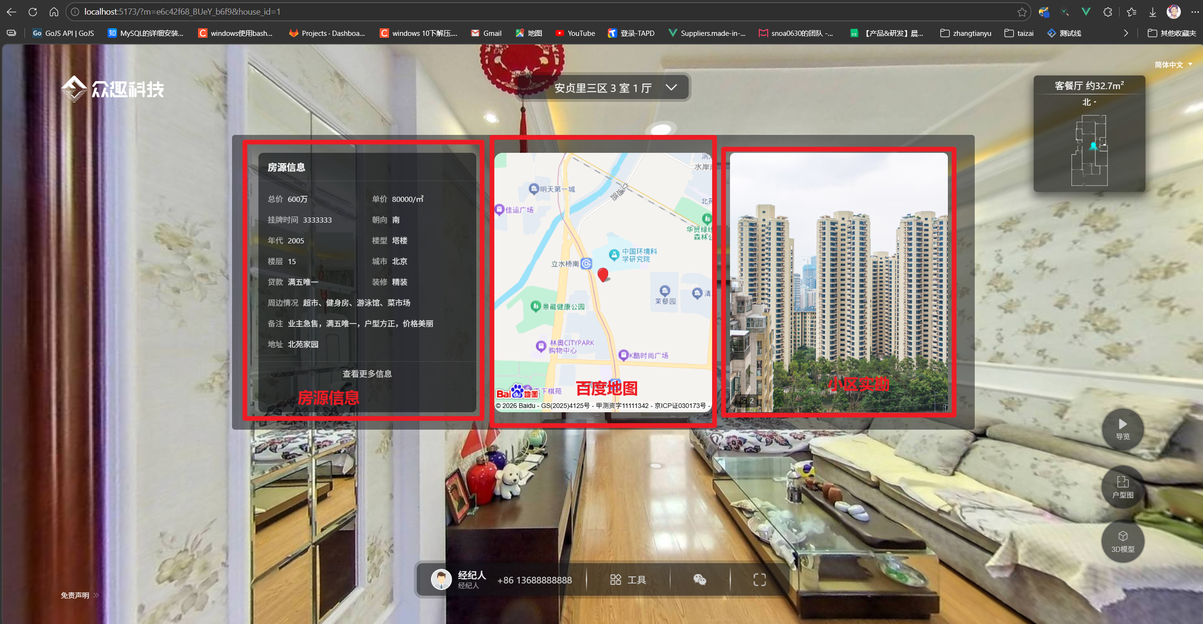Open the Extensions puzzle-piece menu

coord(1108,12)
